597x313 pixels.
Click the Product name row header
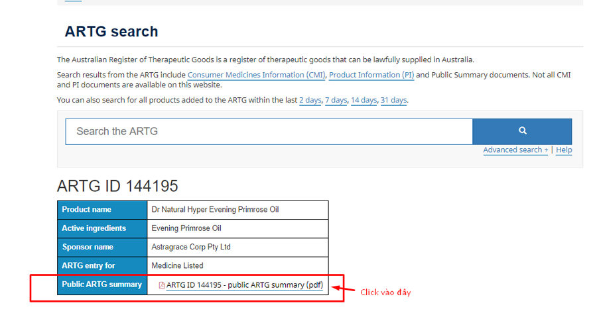click(102, 210)
